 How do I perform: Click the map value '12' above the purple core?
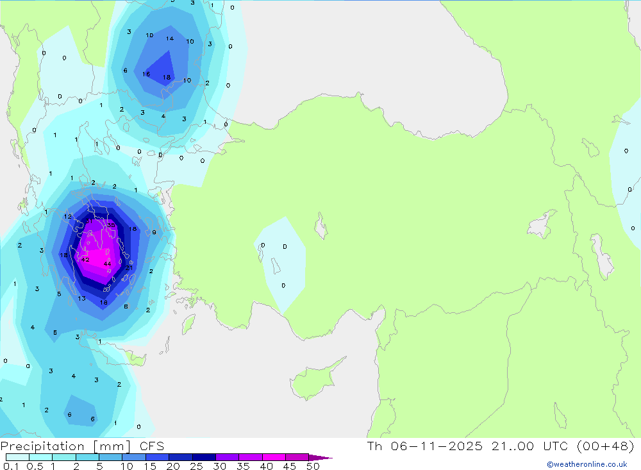67,216
